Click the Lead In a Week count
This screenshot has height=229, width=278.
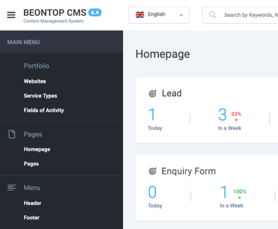click(222, 115)
